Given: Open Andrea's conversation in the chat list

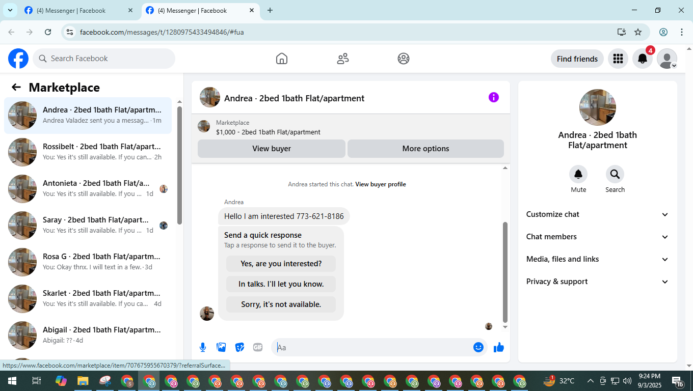Looking at the screenshot, I should (88, 116).
